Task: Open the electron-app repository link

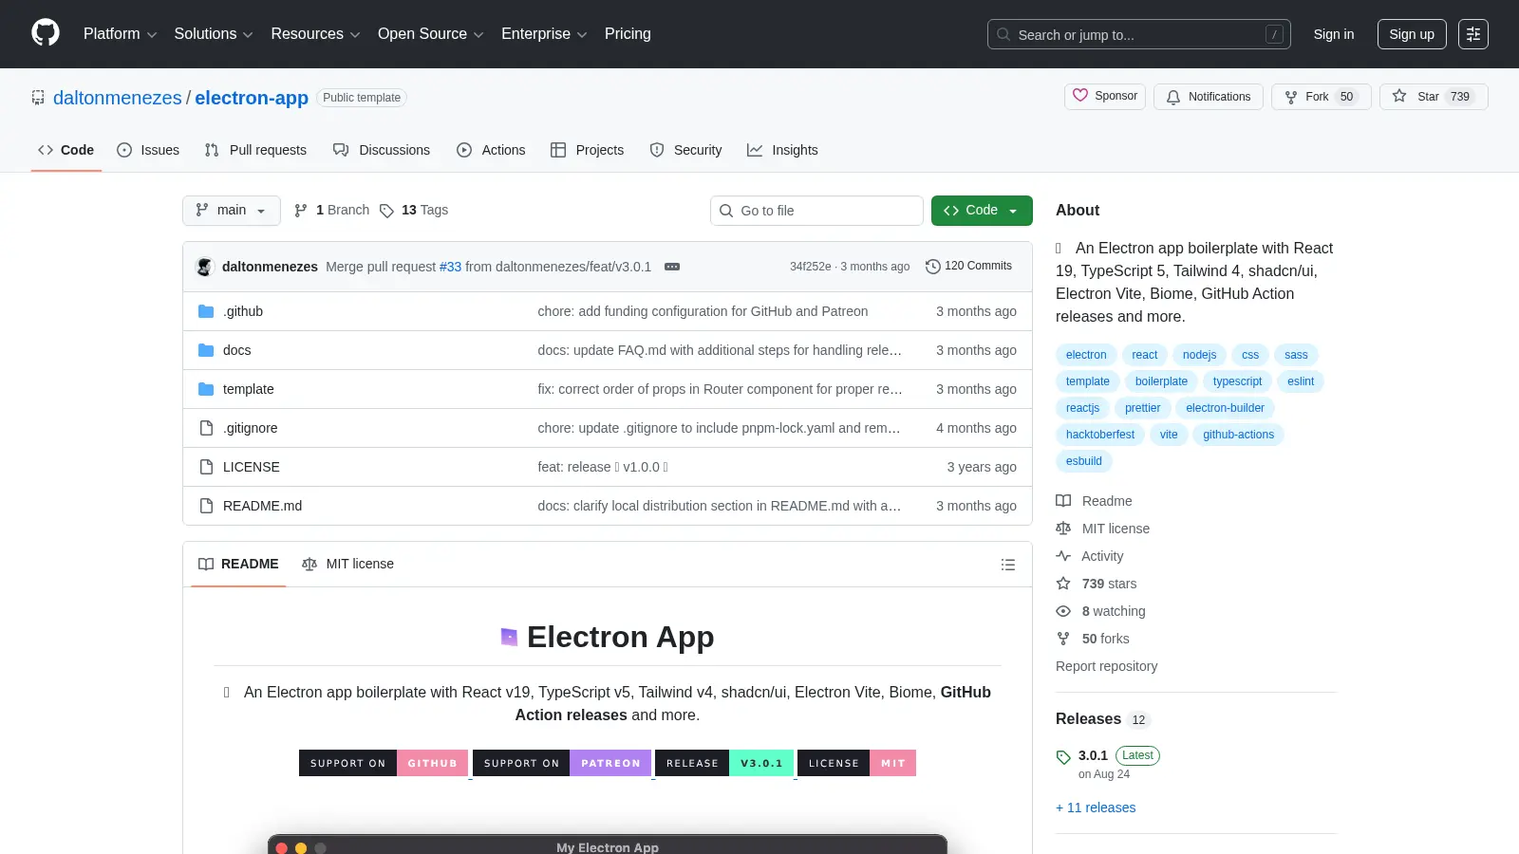Action: click(x=252, y=98)
